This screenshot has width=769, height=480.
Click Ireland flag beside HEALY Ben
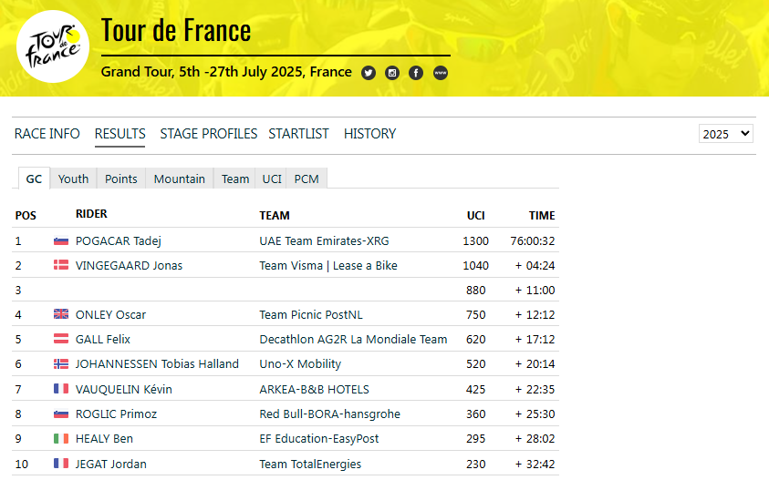pos(61,438)
